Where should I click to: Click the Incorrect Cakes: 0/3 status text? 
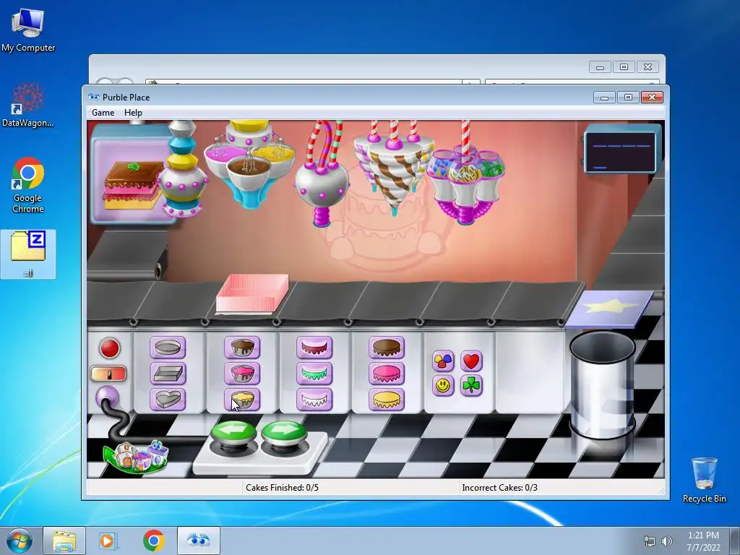[500, 488]
